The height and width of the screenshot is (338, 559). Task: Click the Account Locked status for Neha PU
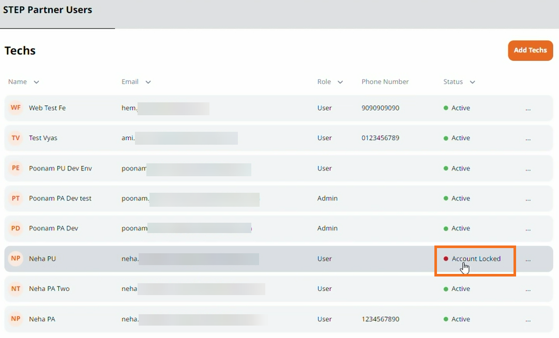tap(476, 259)
